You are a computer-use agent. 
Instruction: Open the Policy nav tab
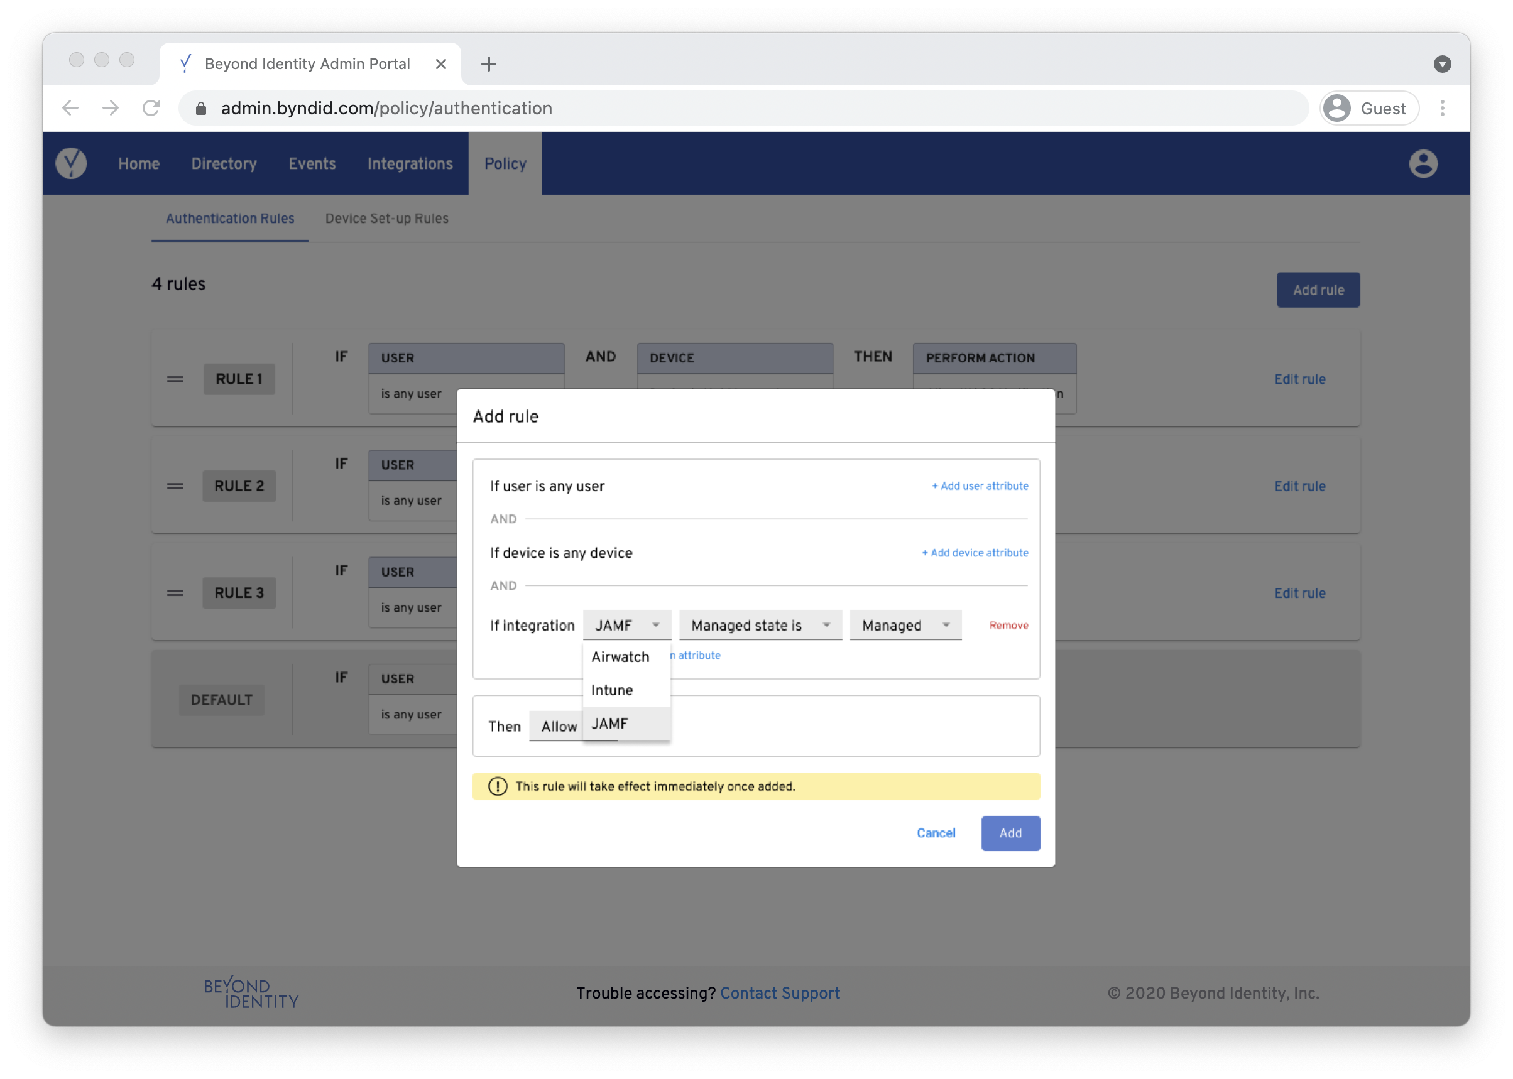coord(505,163)
